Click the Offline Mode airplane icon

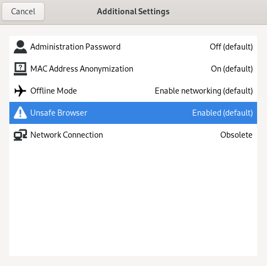pos(20,91)
